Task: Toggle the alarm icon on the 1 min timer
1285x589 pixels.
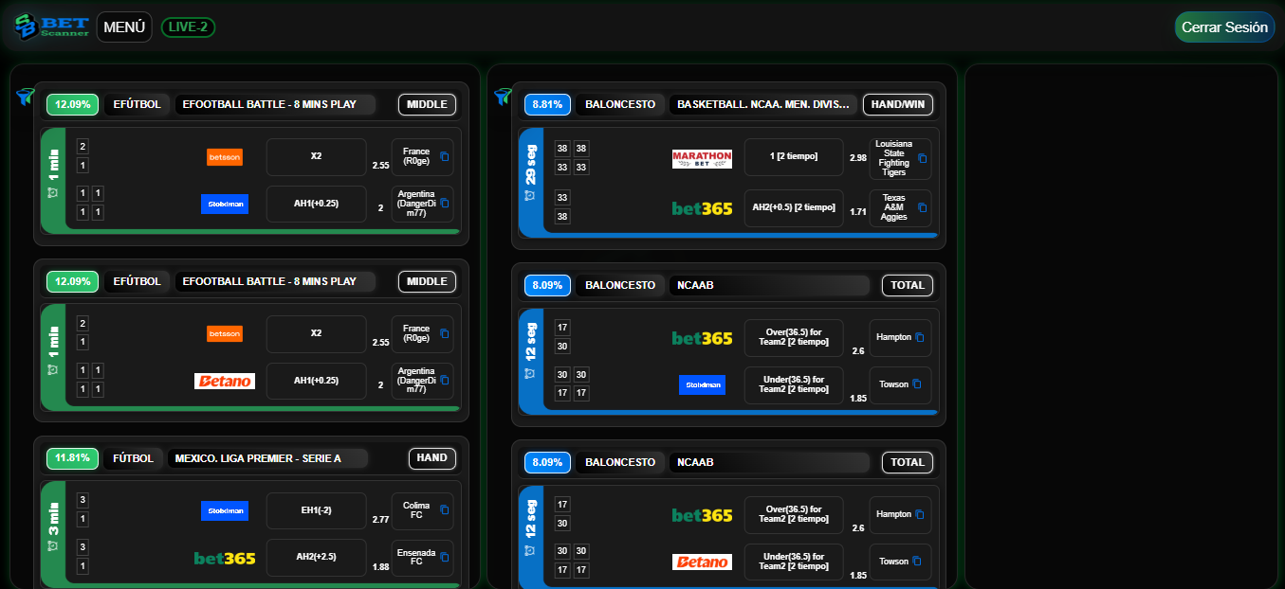Action: [55, 192]
